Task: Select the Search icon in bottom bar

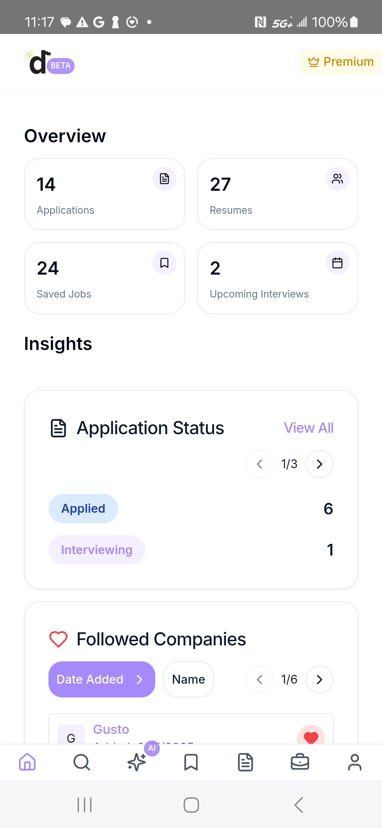Action: point(82,762)
